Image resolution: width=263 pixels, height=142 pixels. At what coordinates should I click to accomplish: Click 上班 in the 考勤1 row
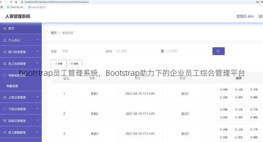[x=239, y=90]
